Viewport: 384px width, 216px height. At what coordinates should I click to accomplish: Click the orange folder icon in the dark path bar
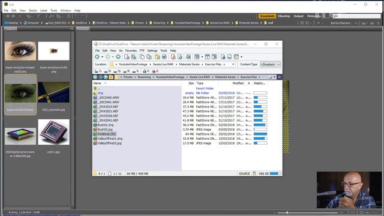click(111, 77)
